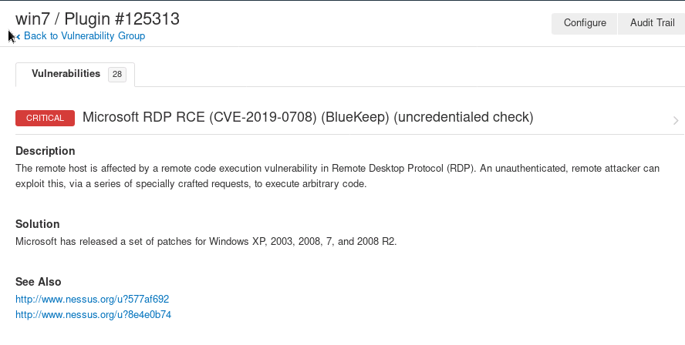This screenshot has width=685, height=345.
Task: Open the nessus.org/u?8e4e0b74 link
Action: [x=93, y=315]
